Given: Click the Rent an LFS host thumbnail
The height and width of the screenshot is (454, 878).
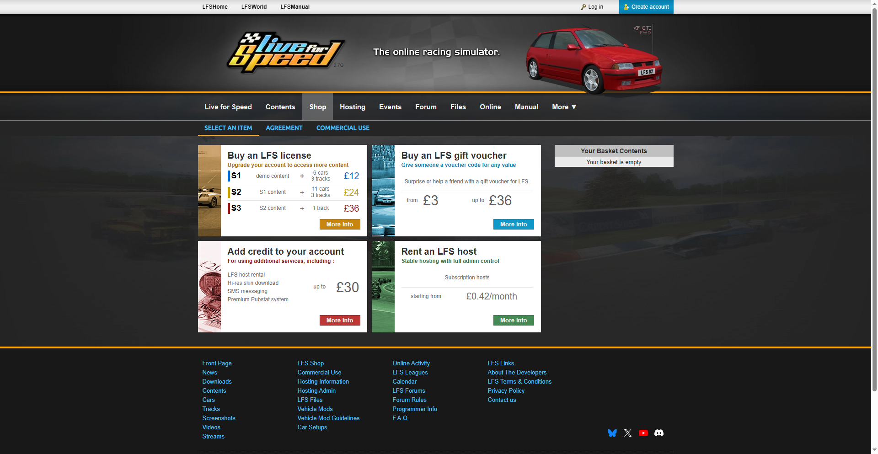Looking at the screenshot, I should 383,287.
